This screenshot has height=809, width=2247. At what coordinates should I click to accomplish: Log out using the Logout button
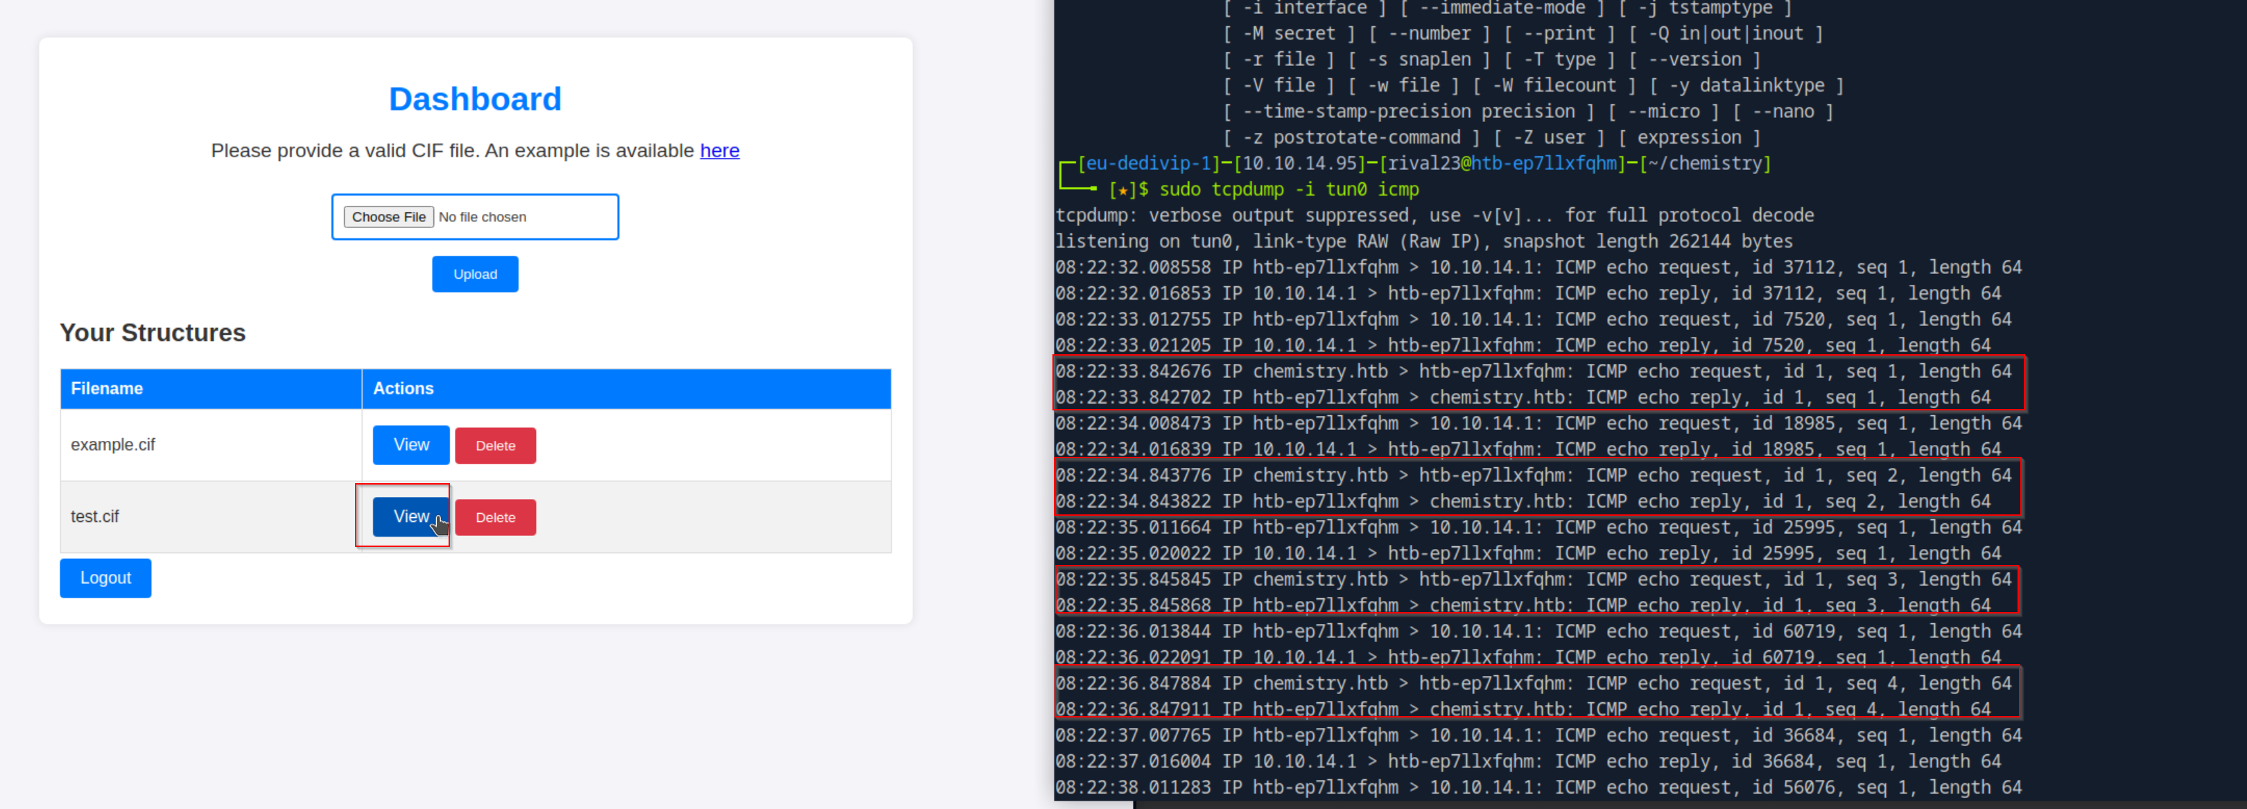click(105, 578)
